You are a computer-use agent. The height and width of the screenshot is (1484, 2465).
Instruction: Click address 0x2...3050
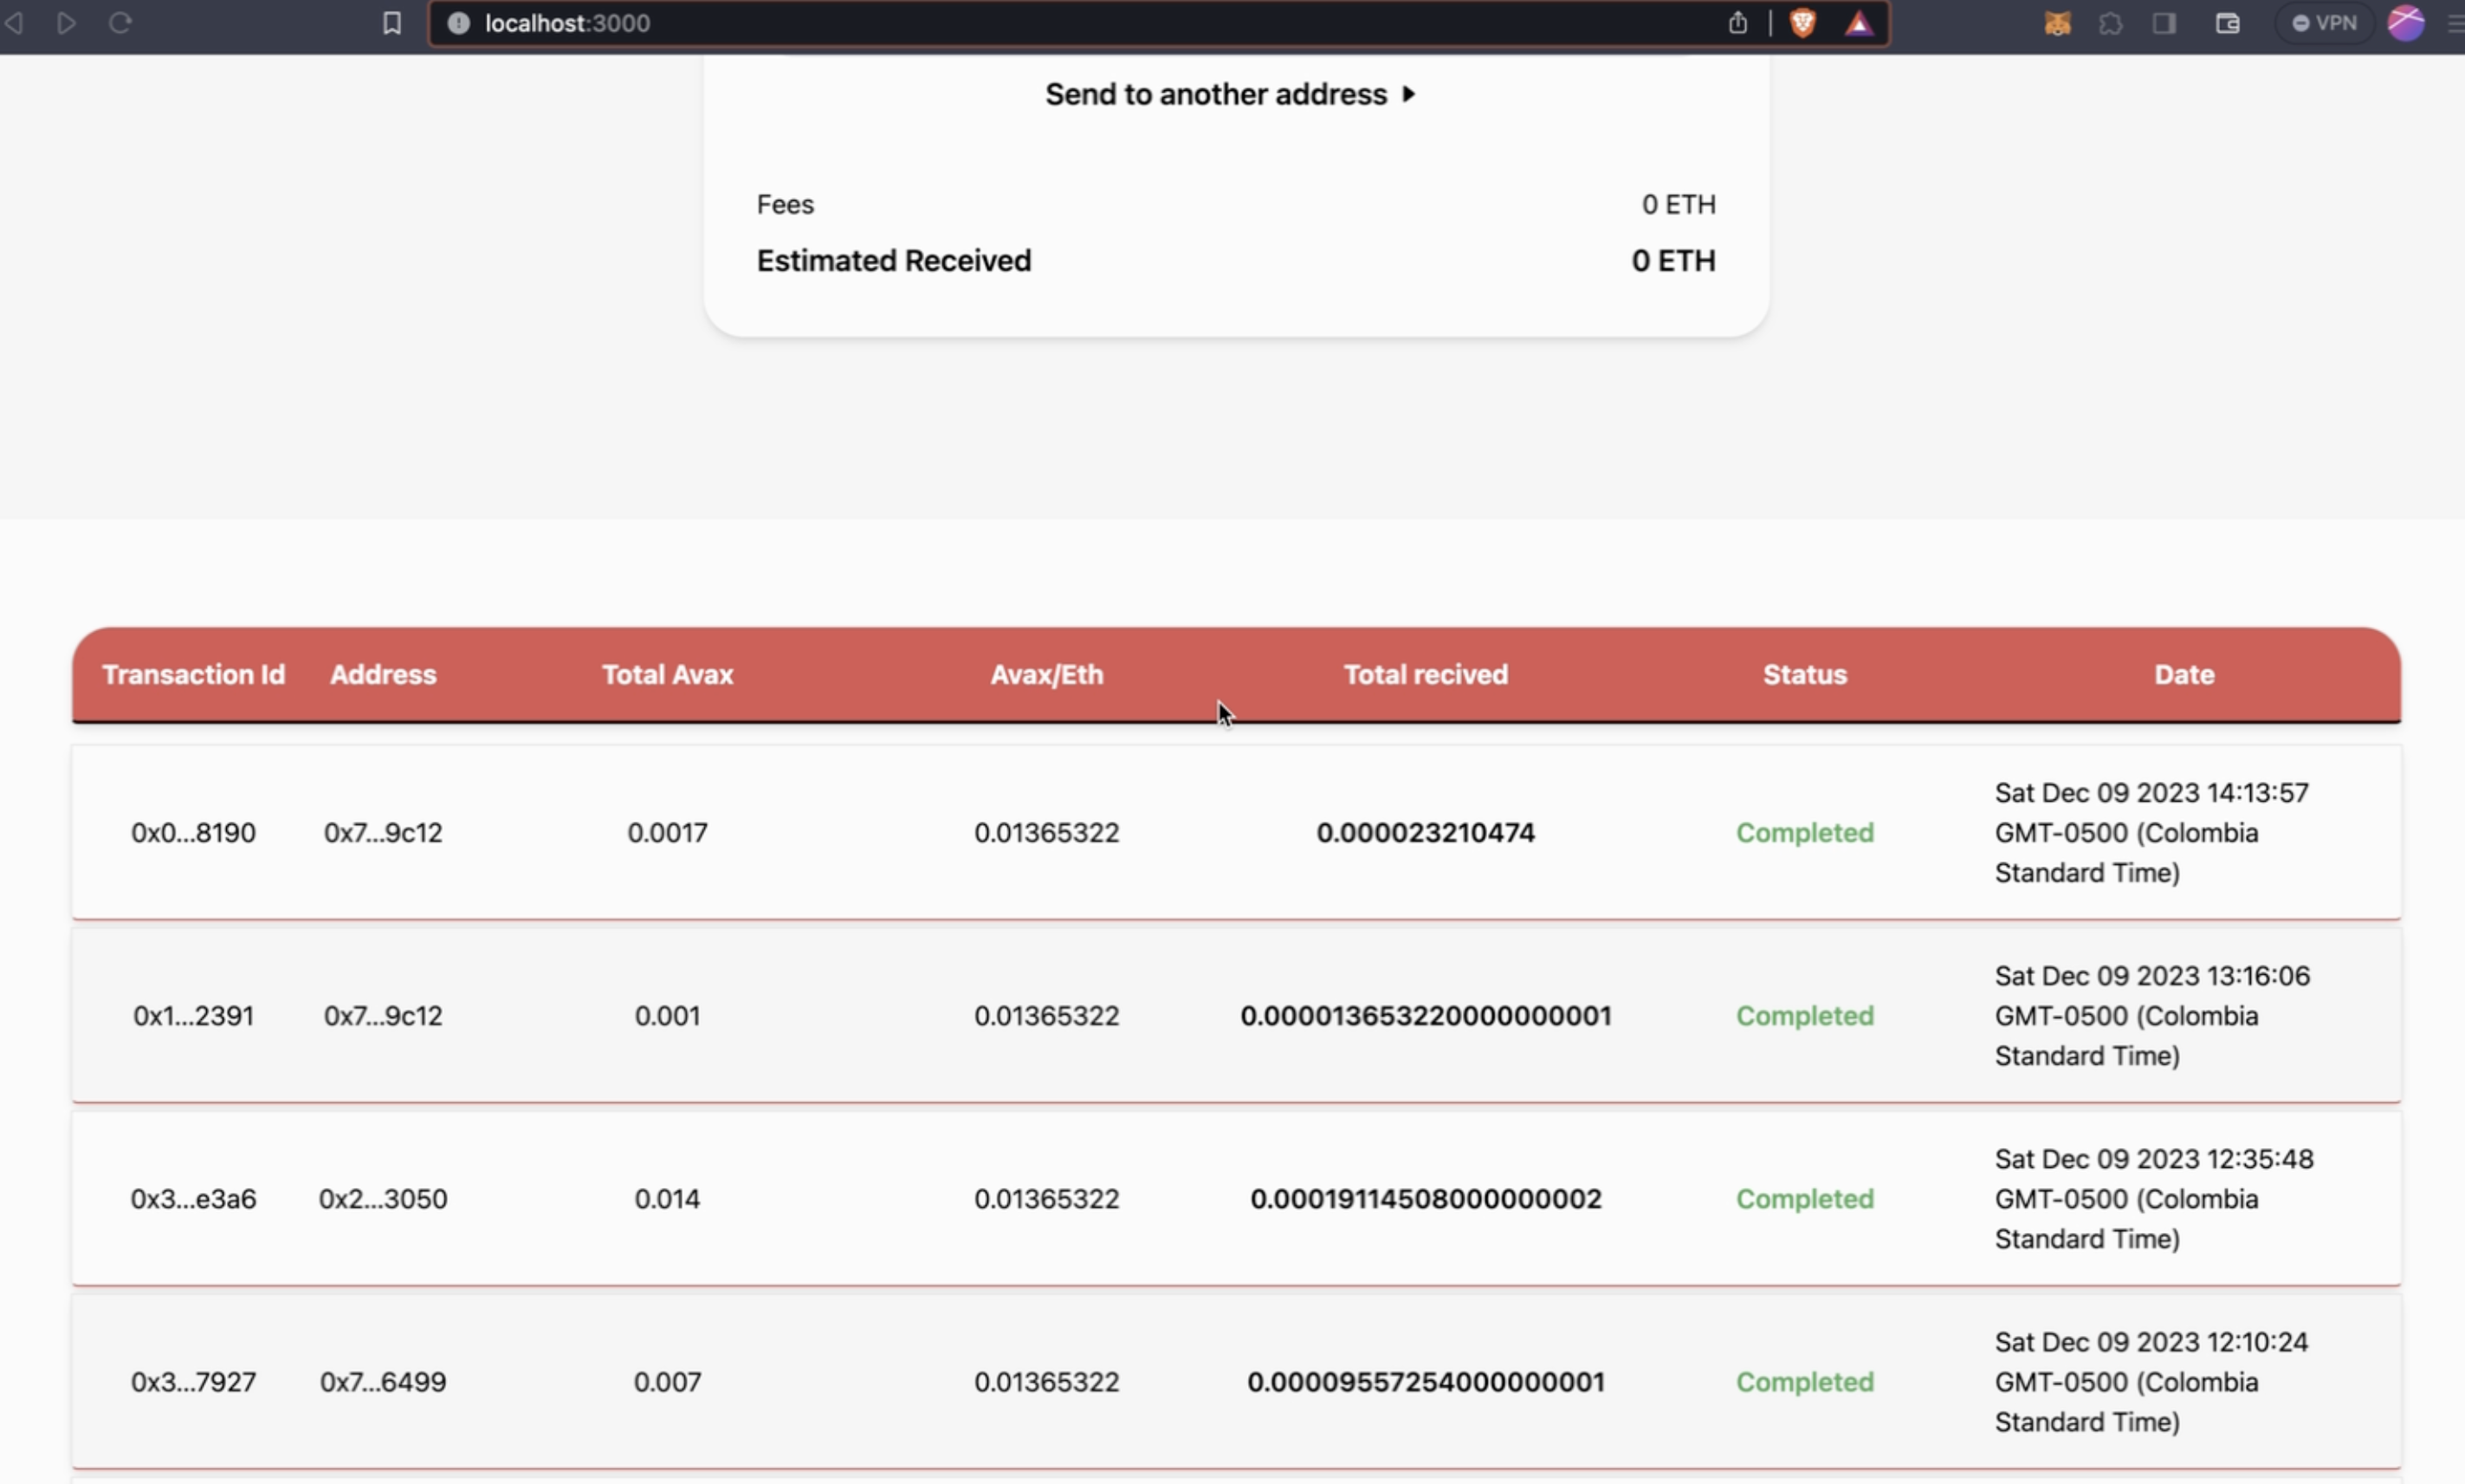click(x=383, y=1199)
